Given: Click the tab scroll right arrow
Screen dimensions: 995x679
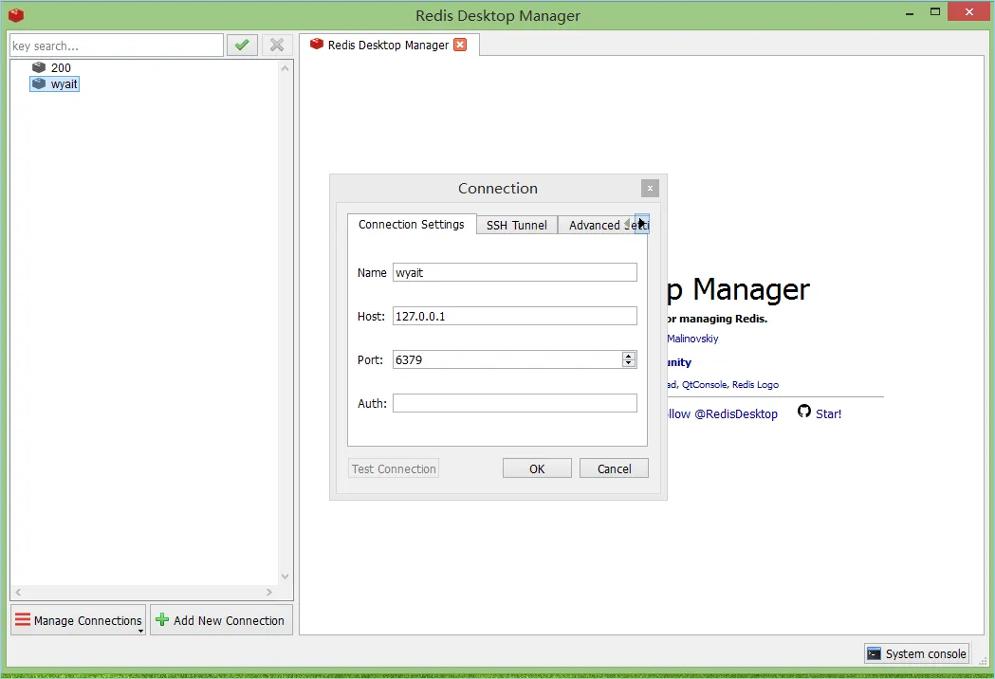Looking at the screenshot, I should (642, 224).
